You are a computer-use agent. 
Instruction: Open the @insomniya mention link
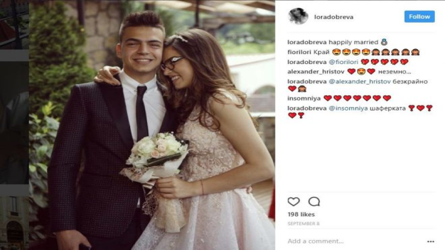coord(348,108)
